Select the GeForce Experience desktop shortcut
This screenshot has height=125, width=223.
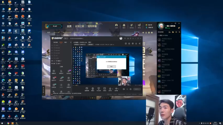tap(3, 46)
